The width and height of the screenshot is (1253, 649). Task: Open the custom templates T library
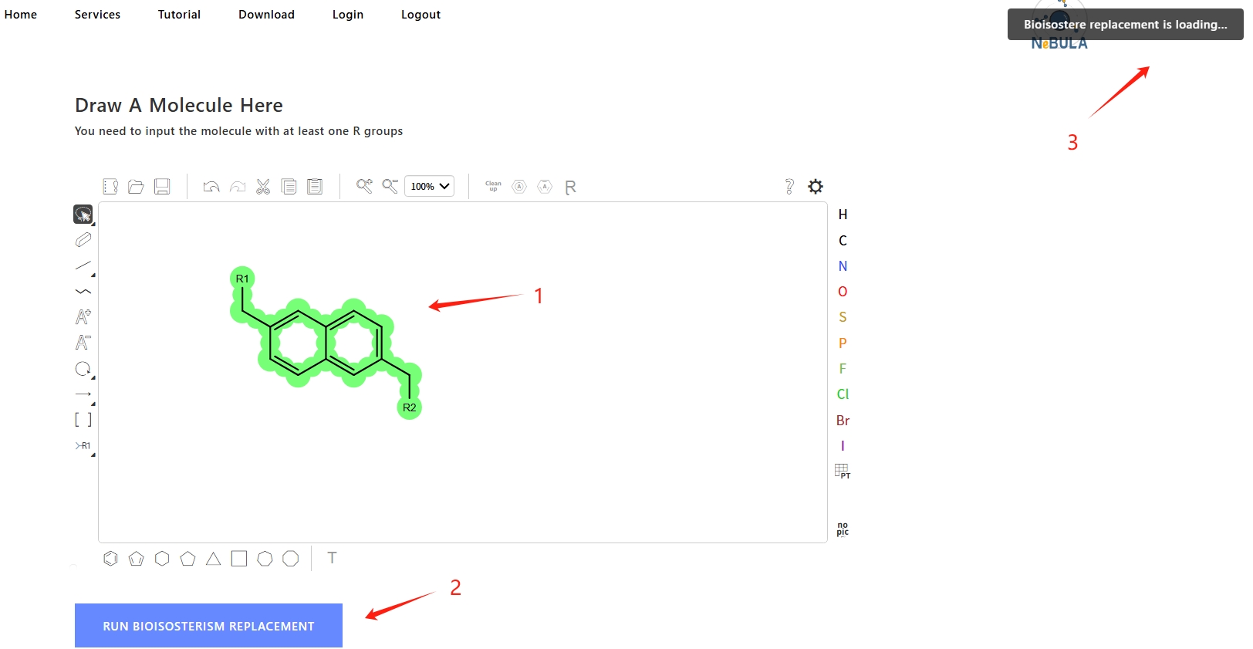tap(332, 558)
